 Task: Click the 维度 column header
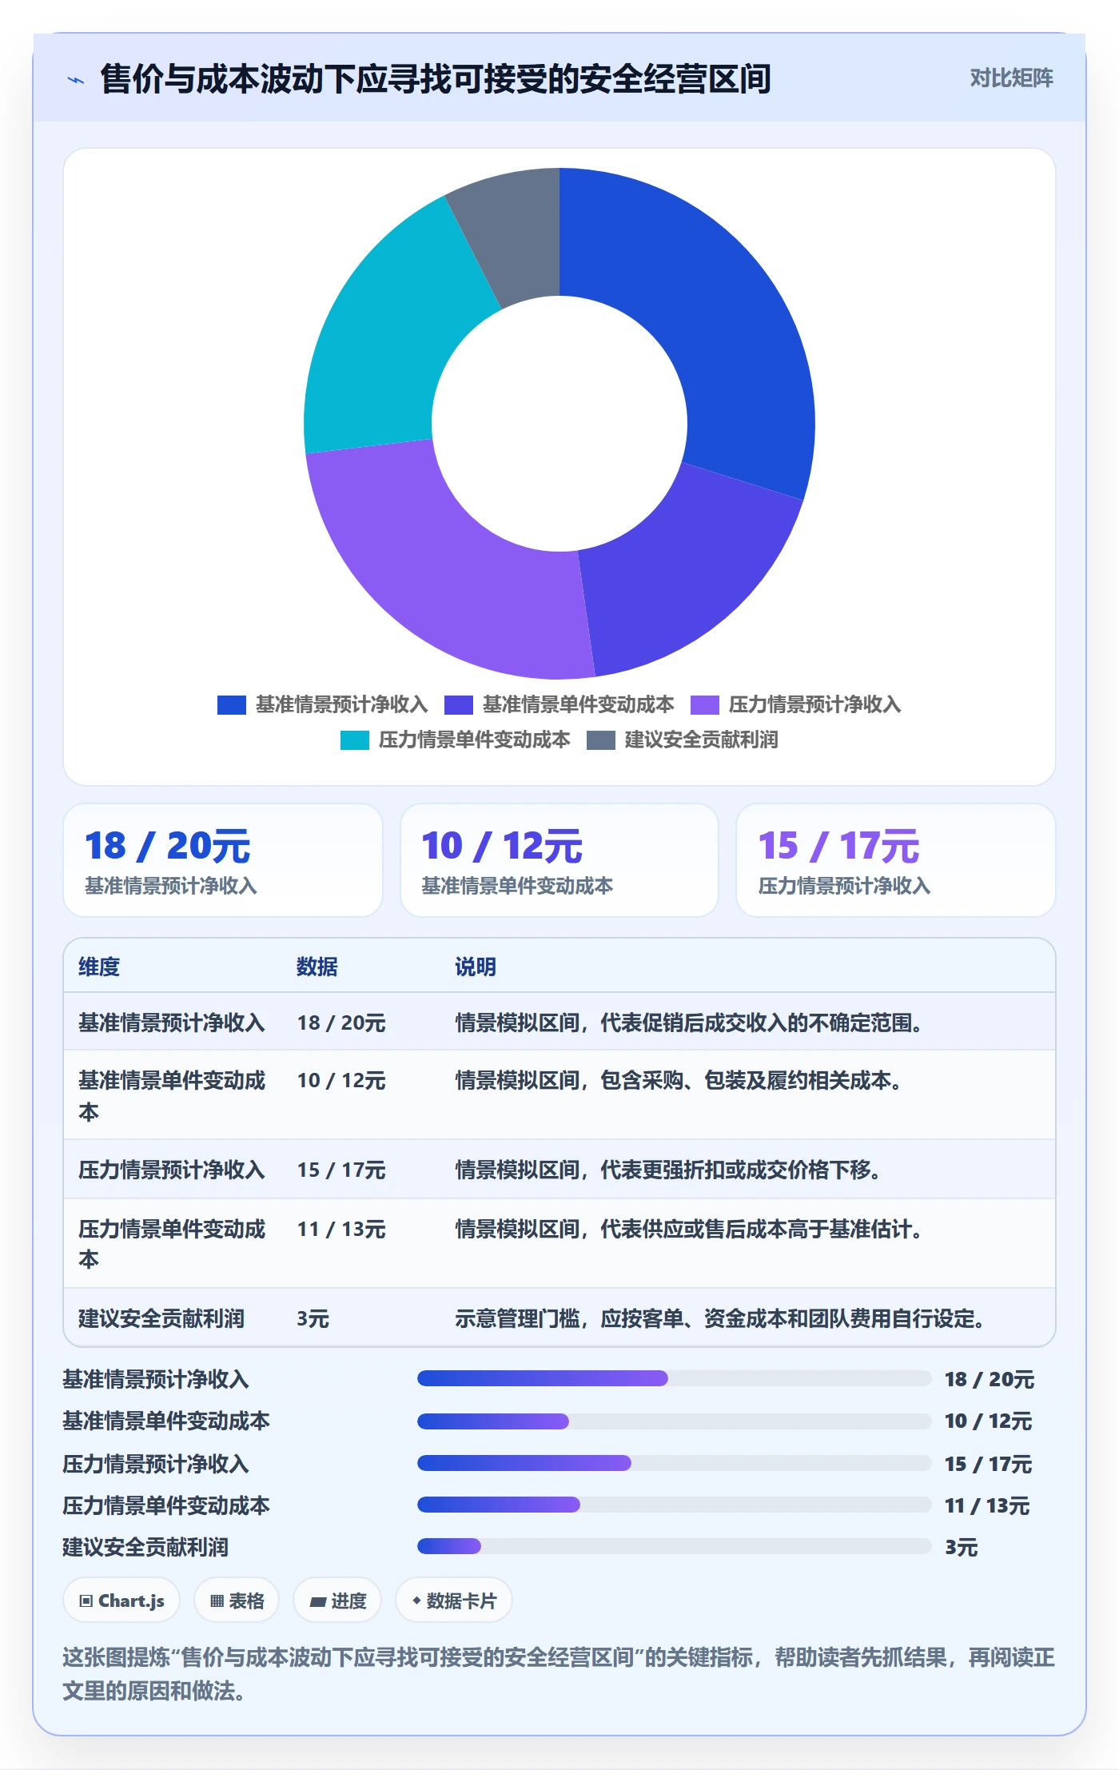click(99, 967)
